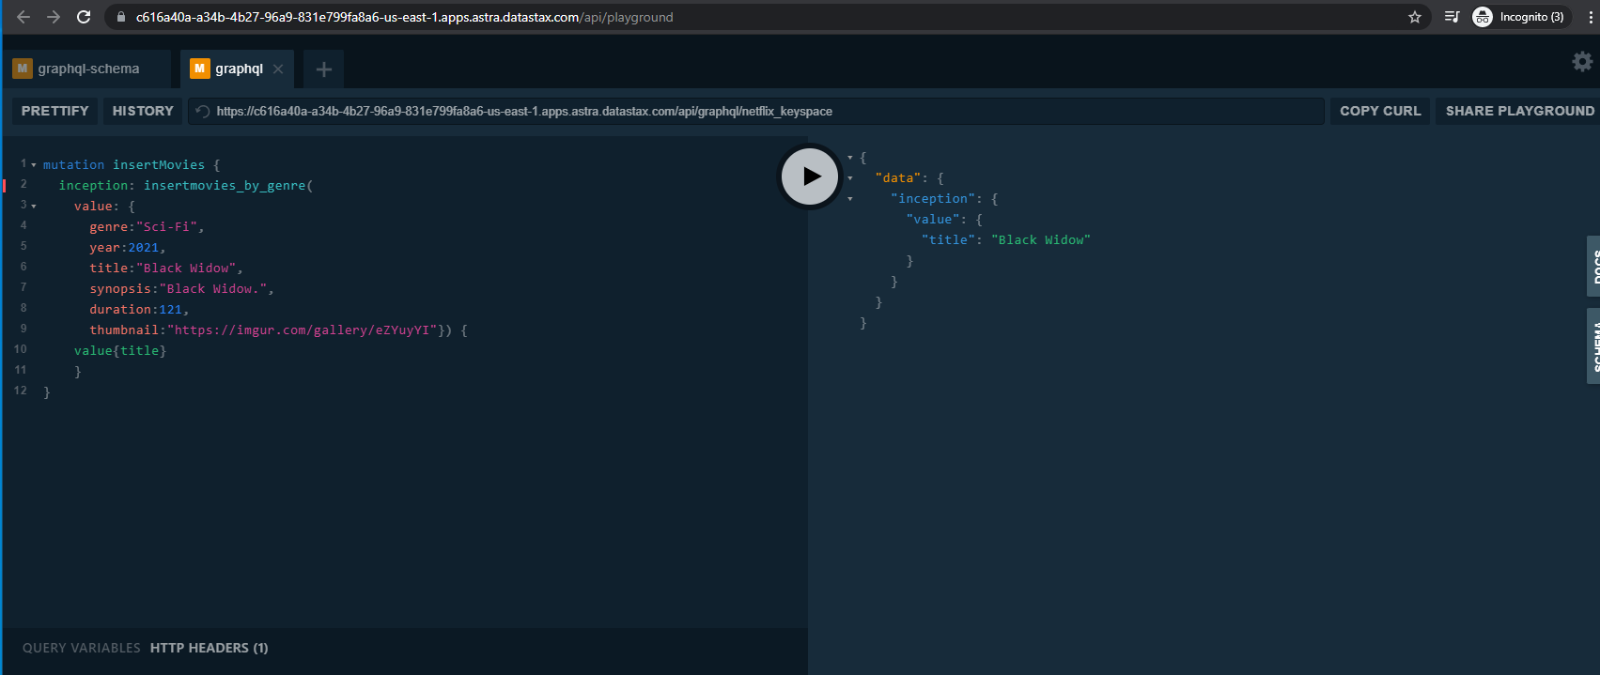Click year 2021 value in query
Viewport: 1600px width, 675px height.
coord(144,247)
